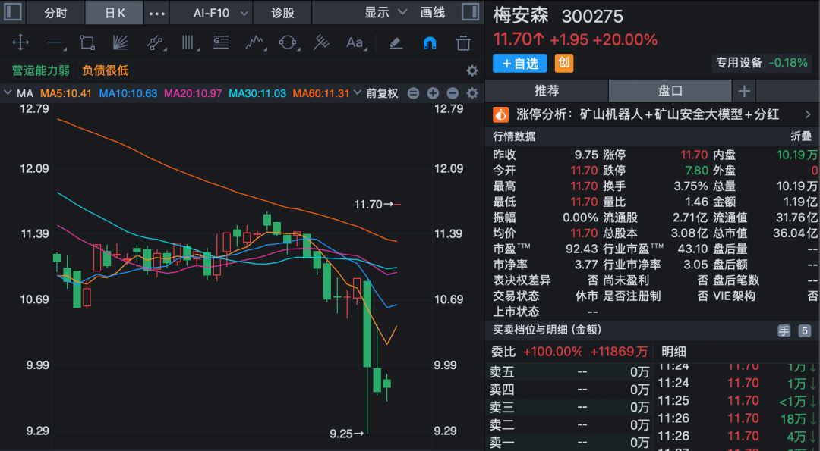Click the 画线 drawing button
Viewport: 820px width, 451px height.
pyautogui.click(x=433, y=13)
